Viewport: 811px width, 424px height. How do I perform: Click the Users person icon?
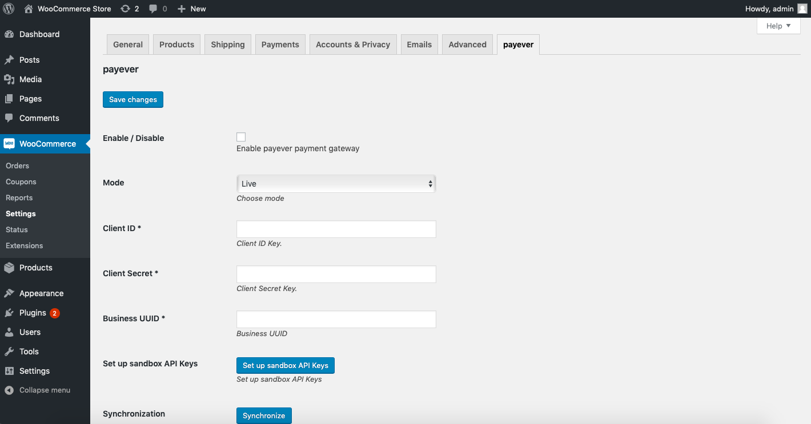click(x=9, y=332)
